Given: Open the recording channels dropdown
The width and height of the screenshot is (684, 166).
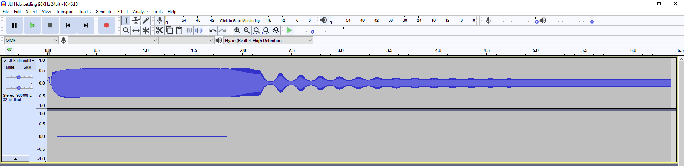Looking at the screenshot, I should pos(186,41).
